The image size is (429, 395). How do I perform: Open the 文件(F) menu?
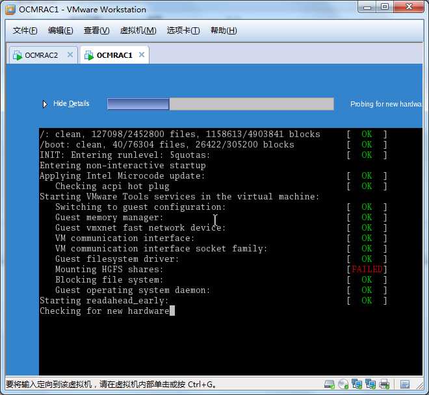[25, 31]
